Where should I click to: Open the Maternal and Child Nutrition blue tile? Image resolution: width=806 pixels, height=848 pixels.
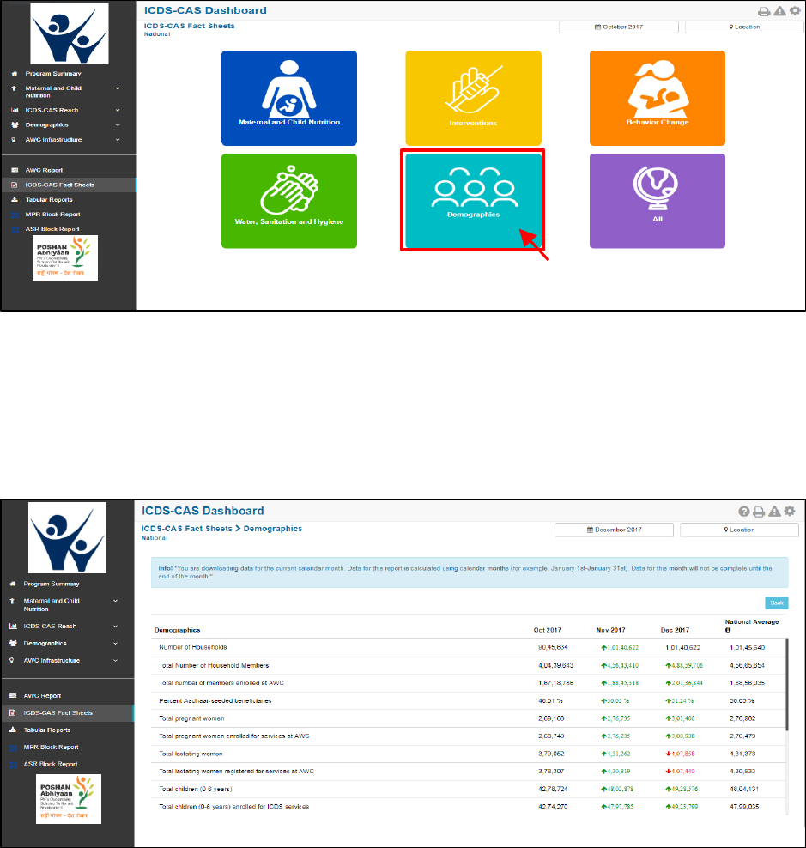(x=289, y=98)
